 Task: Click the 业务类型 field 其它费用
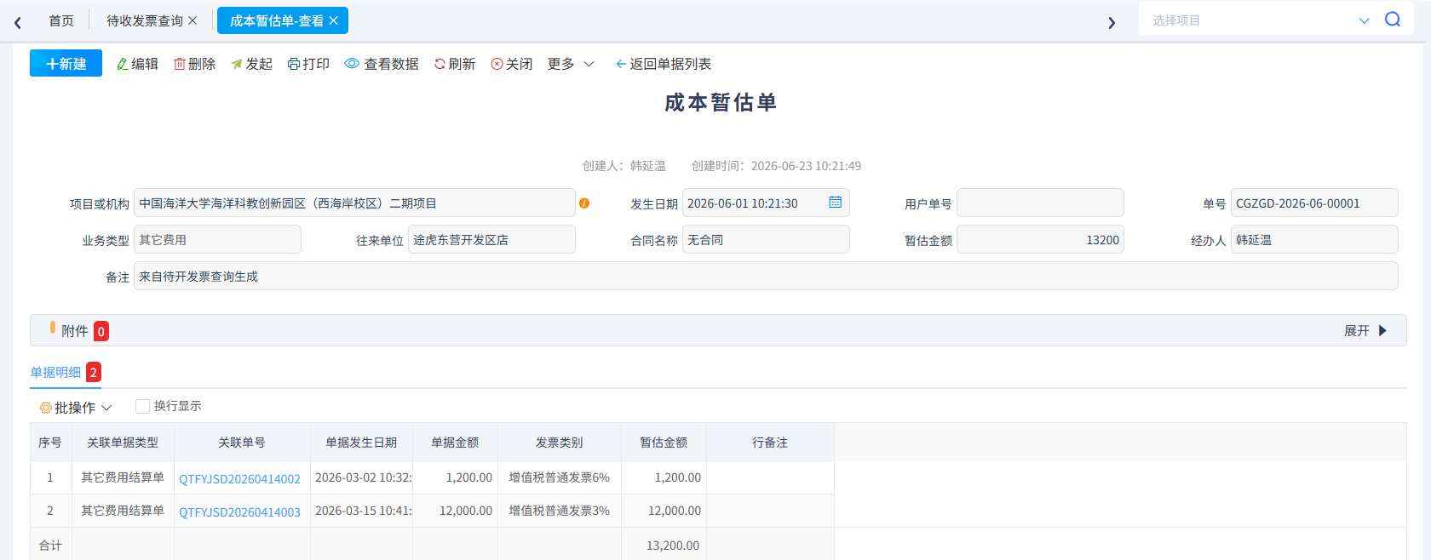click(217, 240)
